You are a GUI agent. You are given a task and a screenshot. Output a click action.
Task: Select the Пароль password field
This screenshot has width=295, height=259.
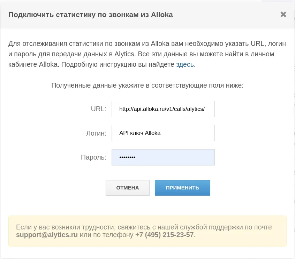[163, 157]
